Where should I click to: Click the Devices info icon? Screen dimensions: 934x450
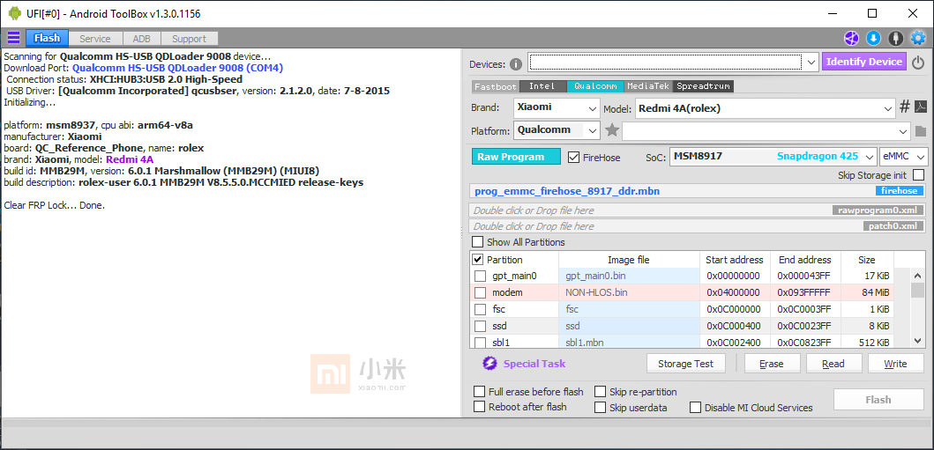(516, 64)
